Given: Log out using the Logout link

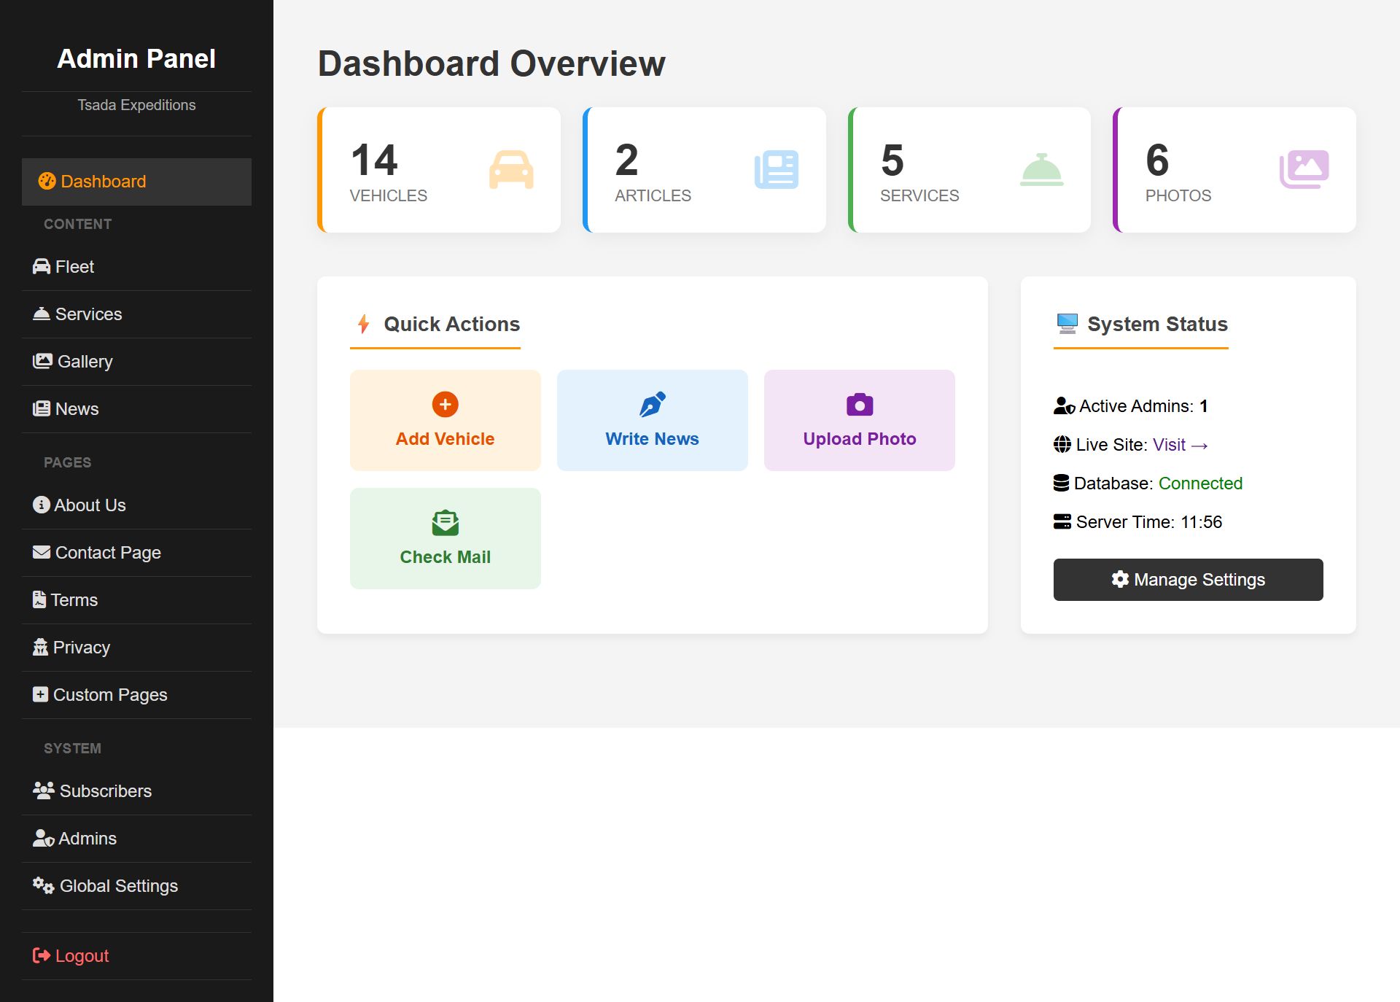Looking at the screenshot, I should [x=81, y=956].
